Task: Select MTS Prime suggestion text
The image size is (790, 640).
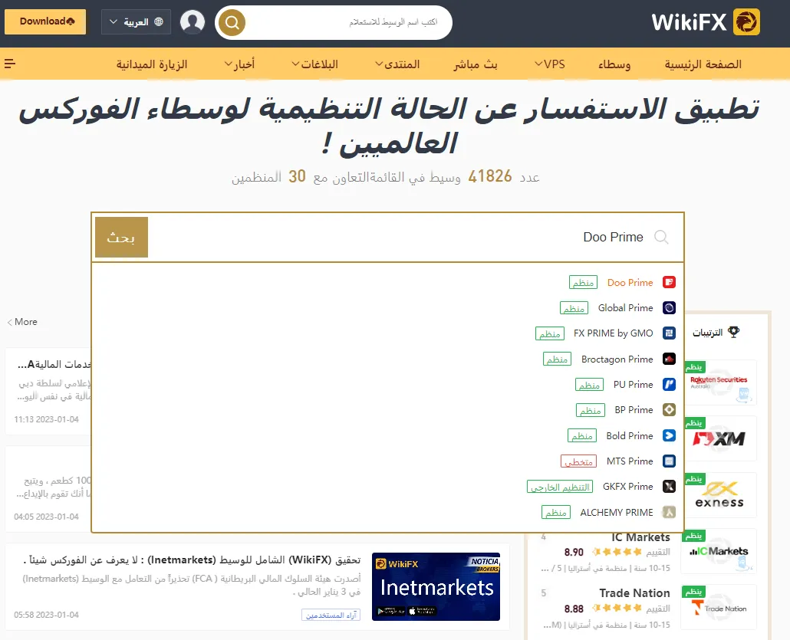Action: tap(629, 461)
